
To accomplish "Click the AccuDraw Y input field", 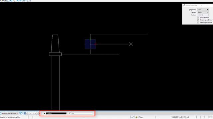I will [x=82, y=113].
